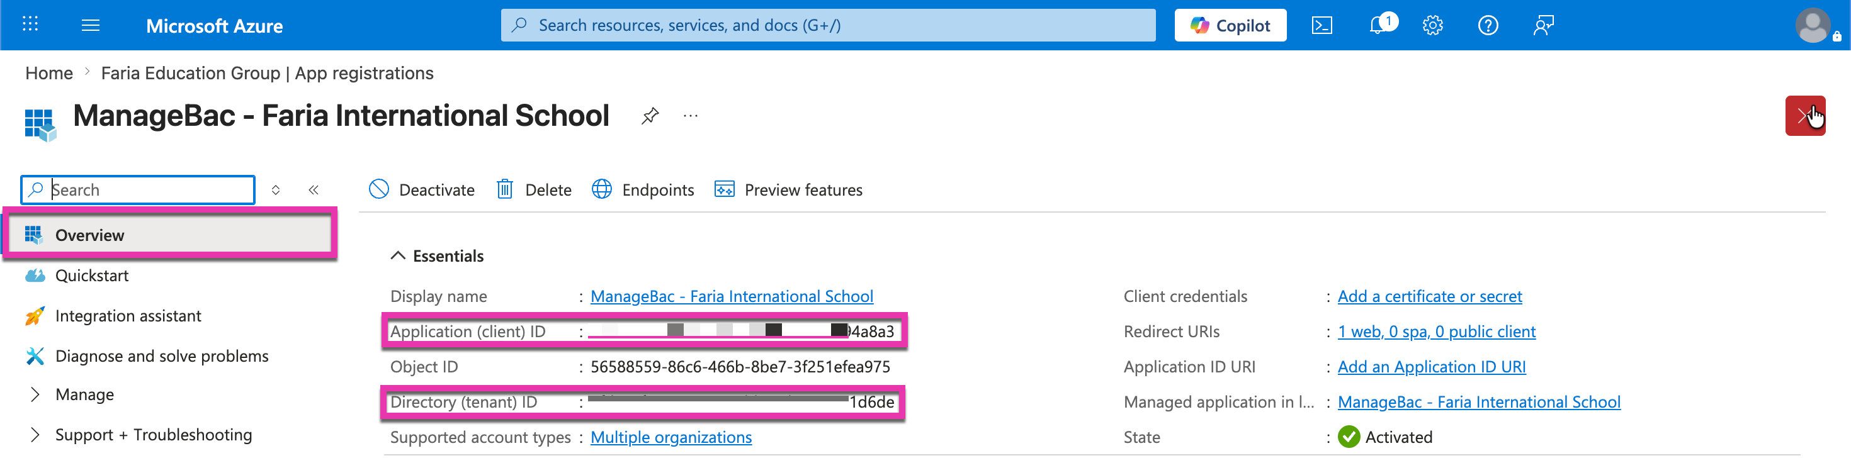Click Add an Application ID URI
1851x463 pixels.
(x=1431, y=367)
